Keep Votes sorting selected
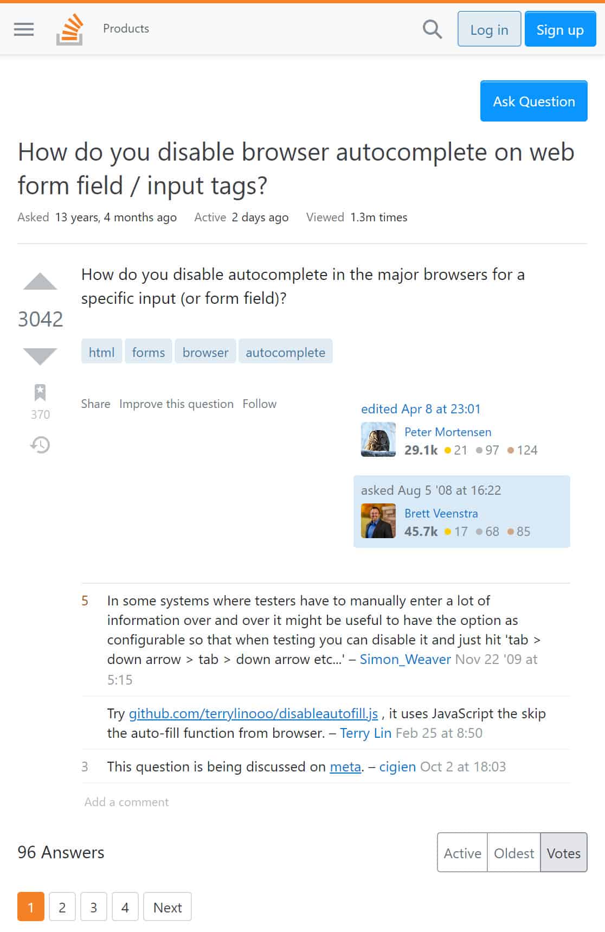605x932 pixels. click(x=563, y=852)
